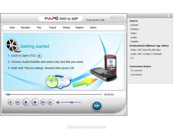Click the Subtitle: label in Source
Image resolution: width=173 pixels, height=129 pixels.
(135, 42)
